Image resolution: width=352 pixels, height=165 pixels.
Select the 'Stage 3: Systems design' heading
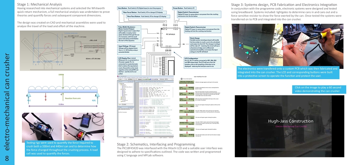(284, 4)
